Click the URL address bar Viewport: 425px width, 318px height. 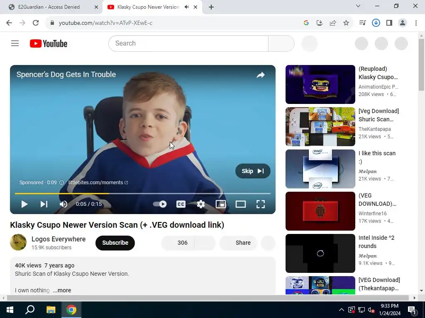pyautogui.click(x=173, y=23)
